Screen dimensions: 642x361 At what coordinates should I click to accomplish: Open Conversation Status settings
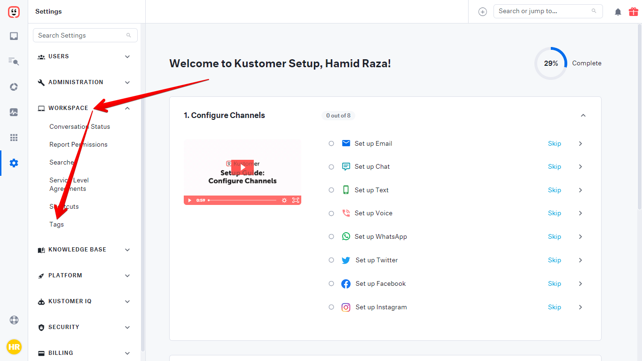click(x=79, y=126)
